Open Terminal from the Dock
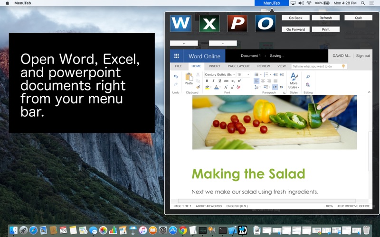 (x=222, y=230)
